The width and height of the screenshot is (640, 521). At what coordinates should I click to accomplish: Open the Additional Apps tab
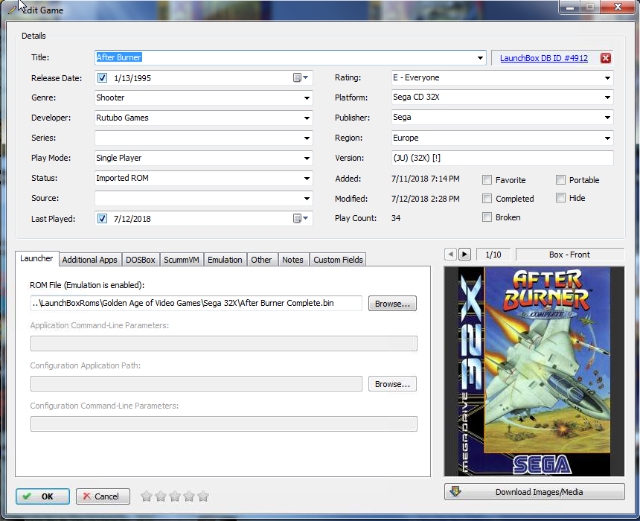pyautogui.click(x=90, y=260)
